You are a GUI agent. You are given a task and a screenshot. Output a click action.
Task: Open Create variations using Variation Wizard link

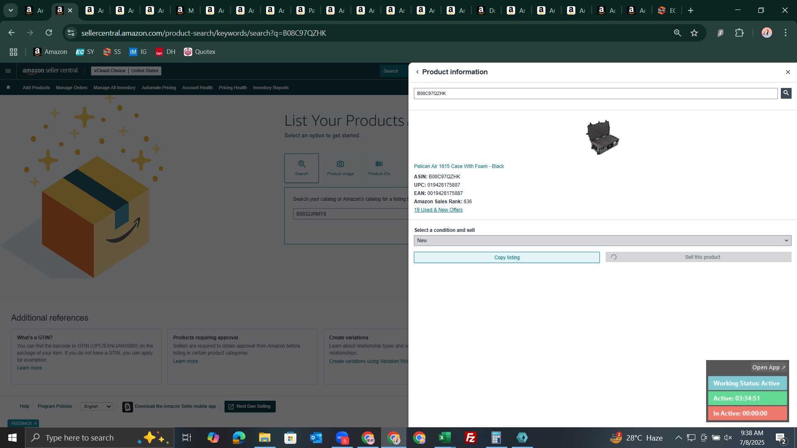point(369,361)
